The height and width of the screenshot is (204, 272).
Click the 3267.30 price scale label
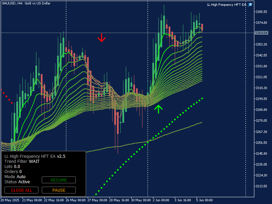click(x=261, y=132)
